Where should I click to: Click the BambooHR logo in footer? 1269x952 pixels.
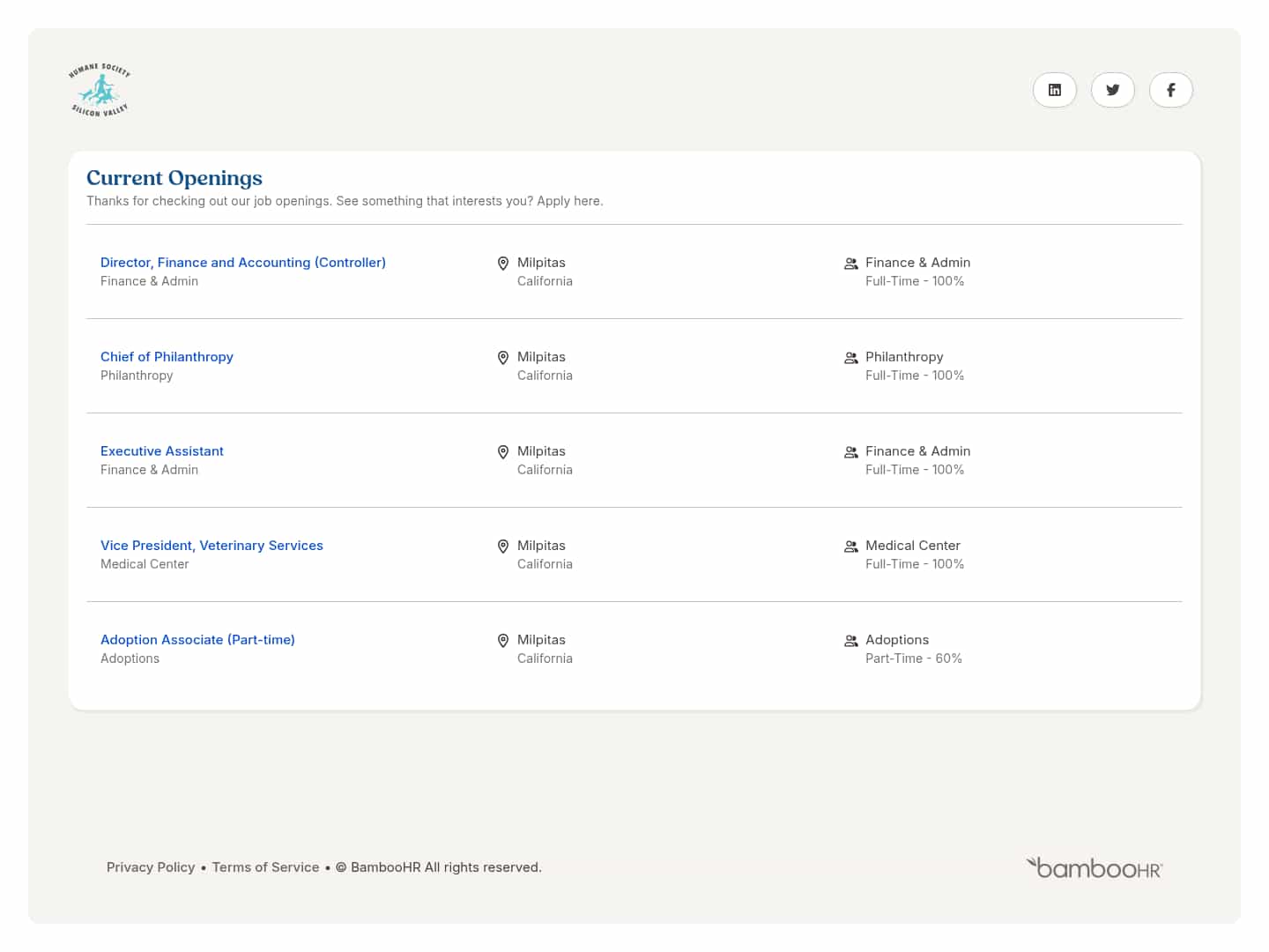[x=1095, y=868]
